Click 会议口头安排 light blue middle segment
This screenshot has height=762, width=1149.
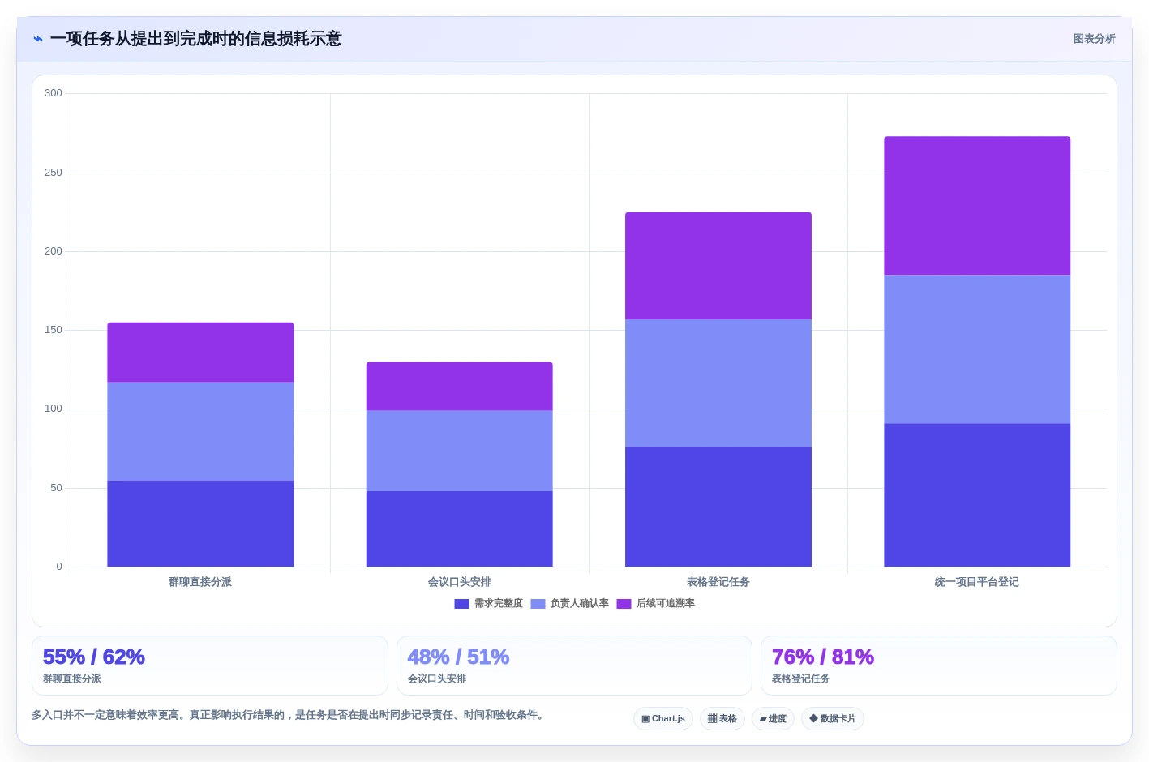(460, 451)
